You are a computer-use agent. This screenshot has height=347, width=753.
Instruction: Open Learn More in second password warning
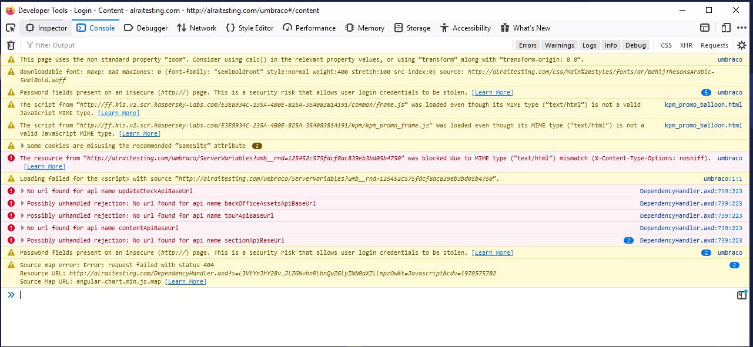pyautogui.click(x=493, y=252)
